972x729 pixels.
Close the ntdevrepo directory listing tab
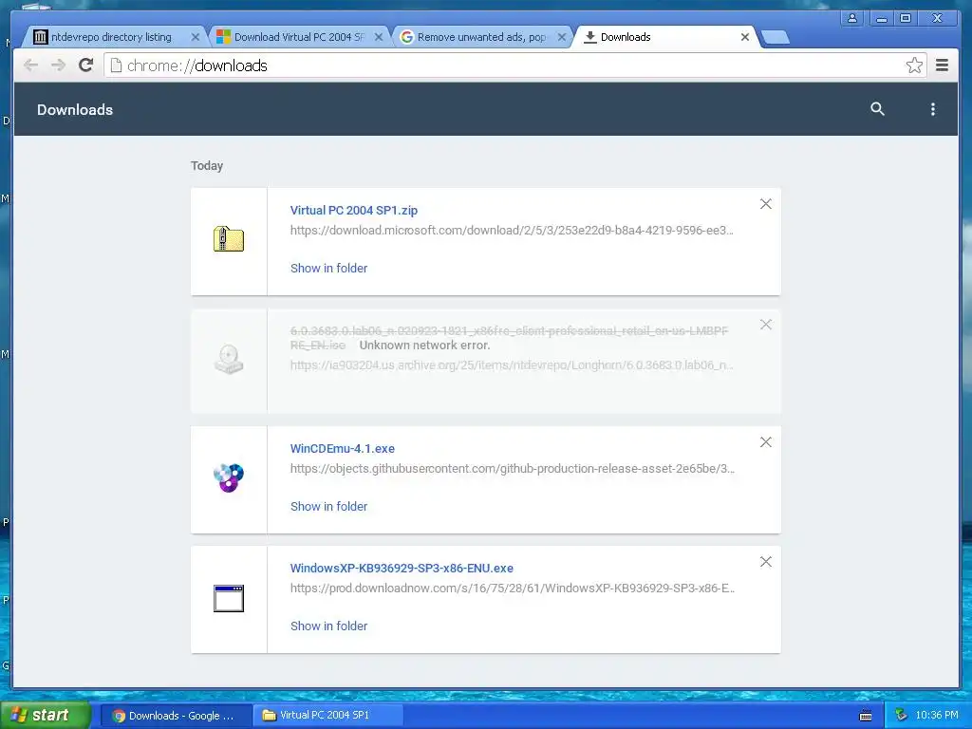pyautogui.click(x=196, y=37)
